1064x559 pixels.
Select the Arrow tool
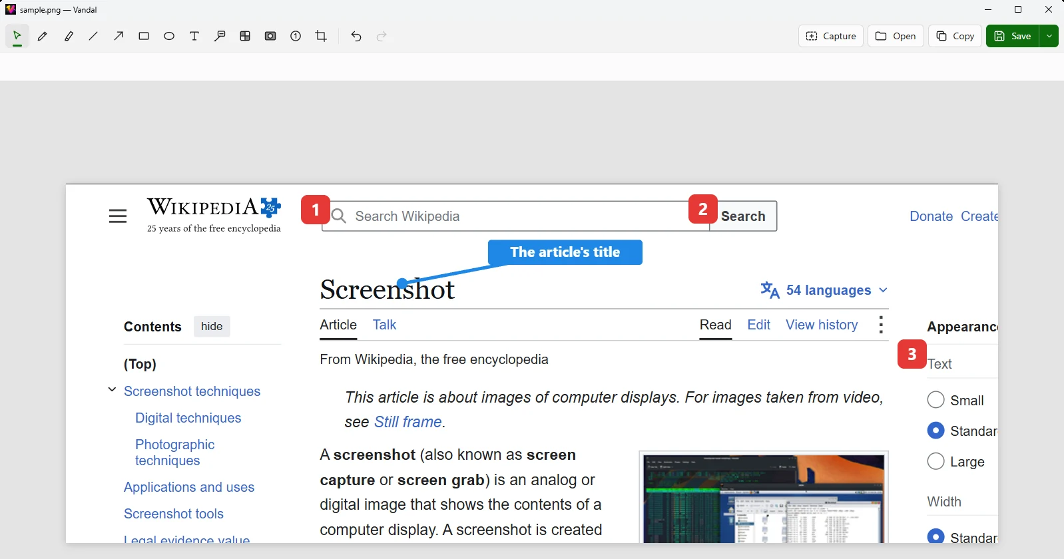click(x=119, y=36)
